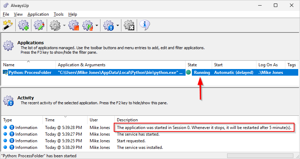300x159 pixels.
Task: Maximize the AlwaysUp window
Action: point(275,5)
